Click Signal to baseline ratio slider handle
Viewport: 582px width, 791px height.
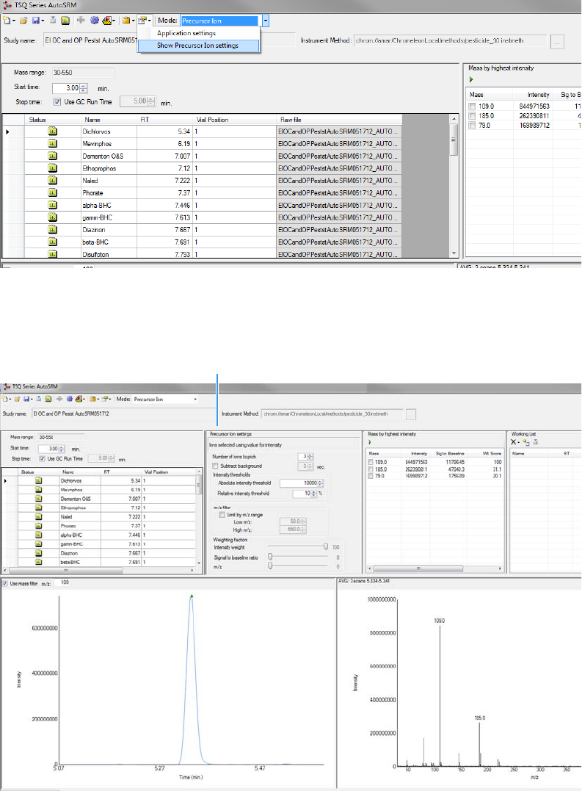tap(270, 557)
